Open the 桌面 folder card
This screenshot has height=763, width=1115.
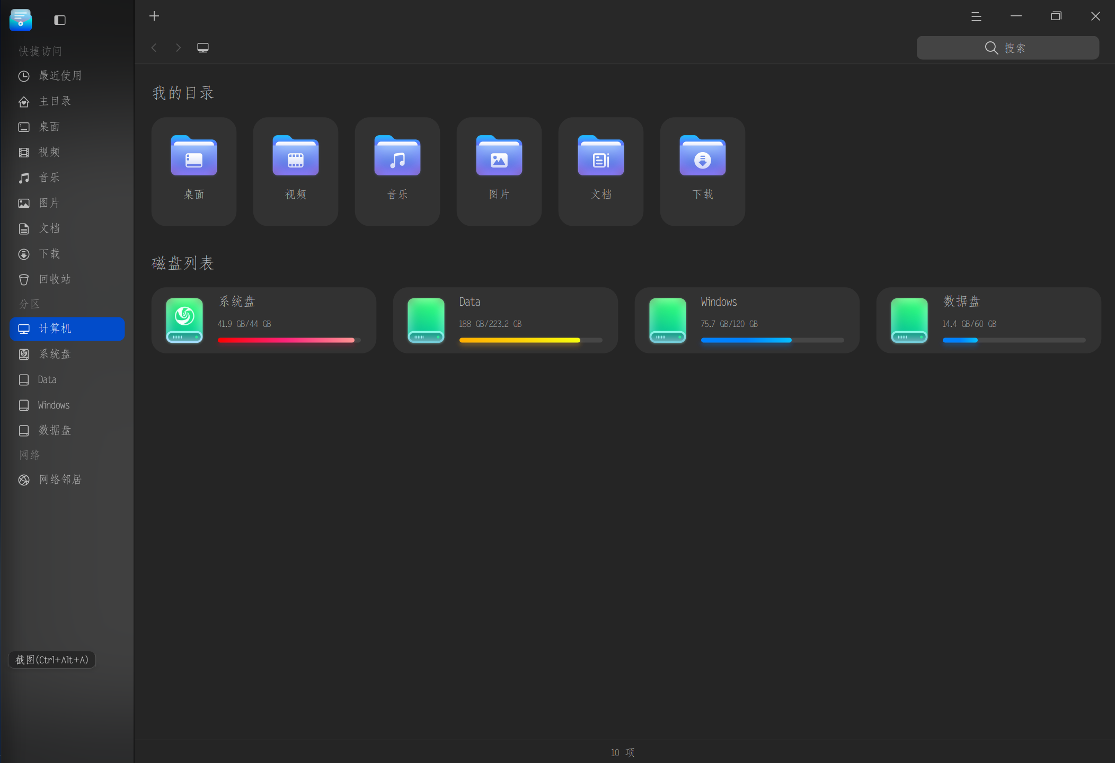(x=194, y=171)
